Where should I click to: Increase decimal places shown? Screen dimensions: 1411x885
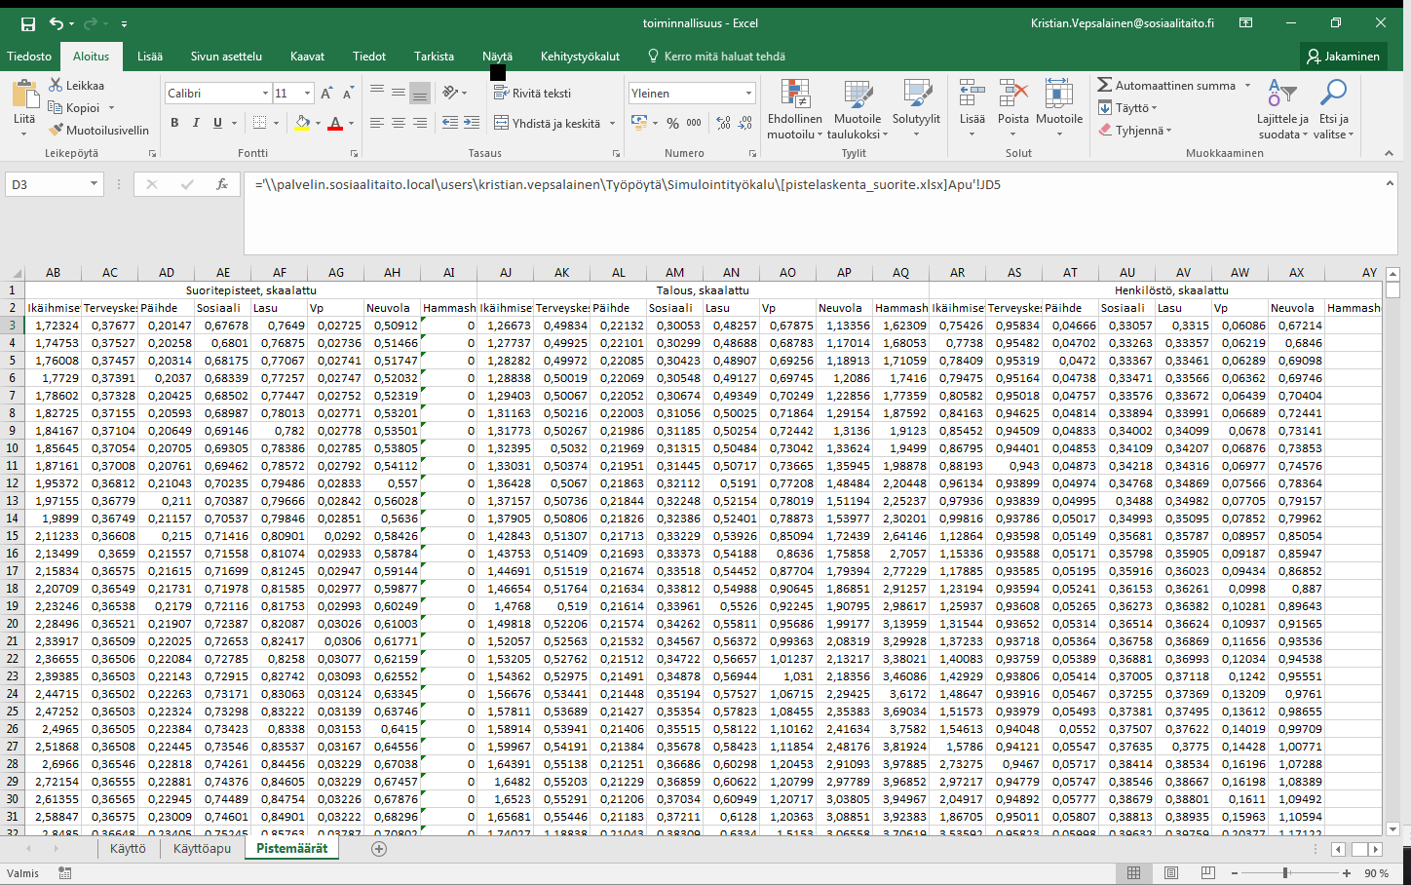[x=723, y=123]
